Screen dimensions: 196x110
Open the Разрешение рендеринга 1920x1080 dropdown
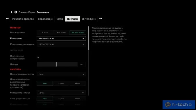click(61, 44)
